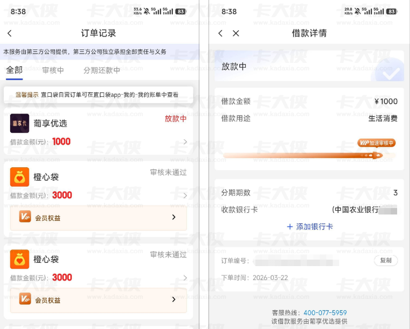410x329 pixels.
Task: Tap the 葡享优选 app logo
Action: tap(20, 124)
